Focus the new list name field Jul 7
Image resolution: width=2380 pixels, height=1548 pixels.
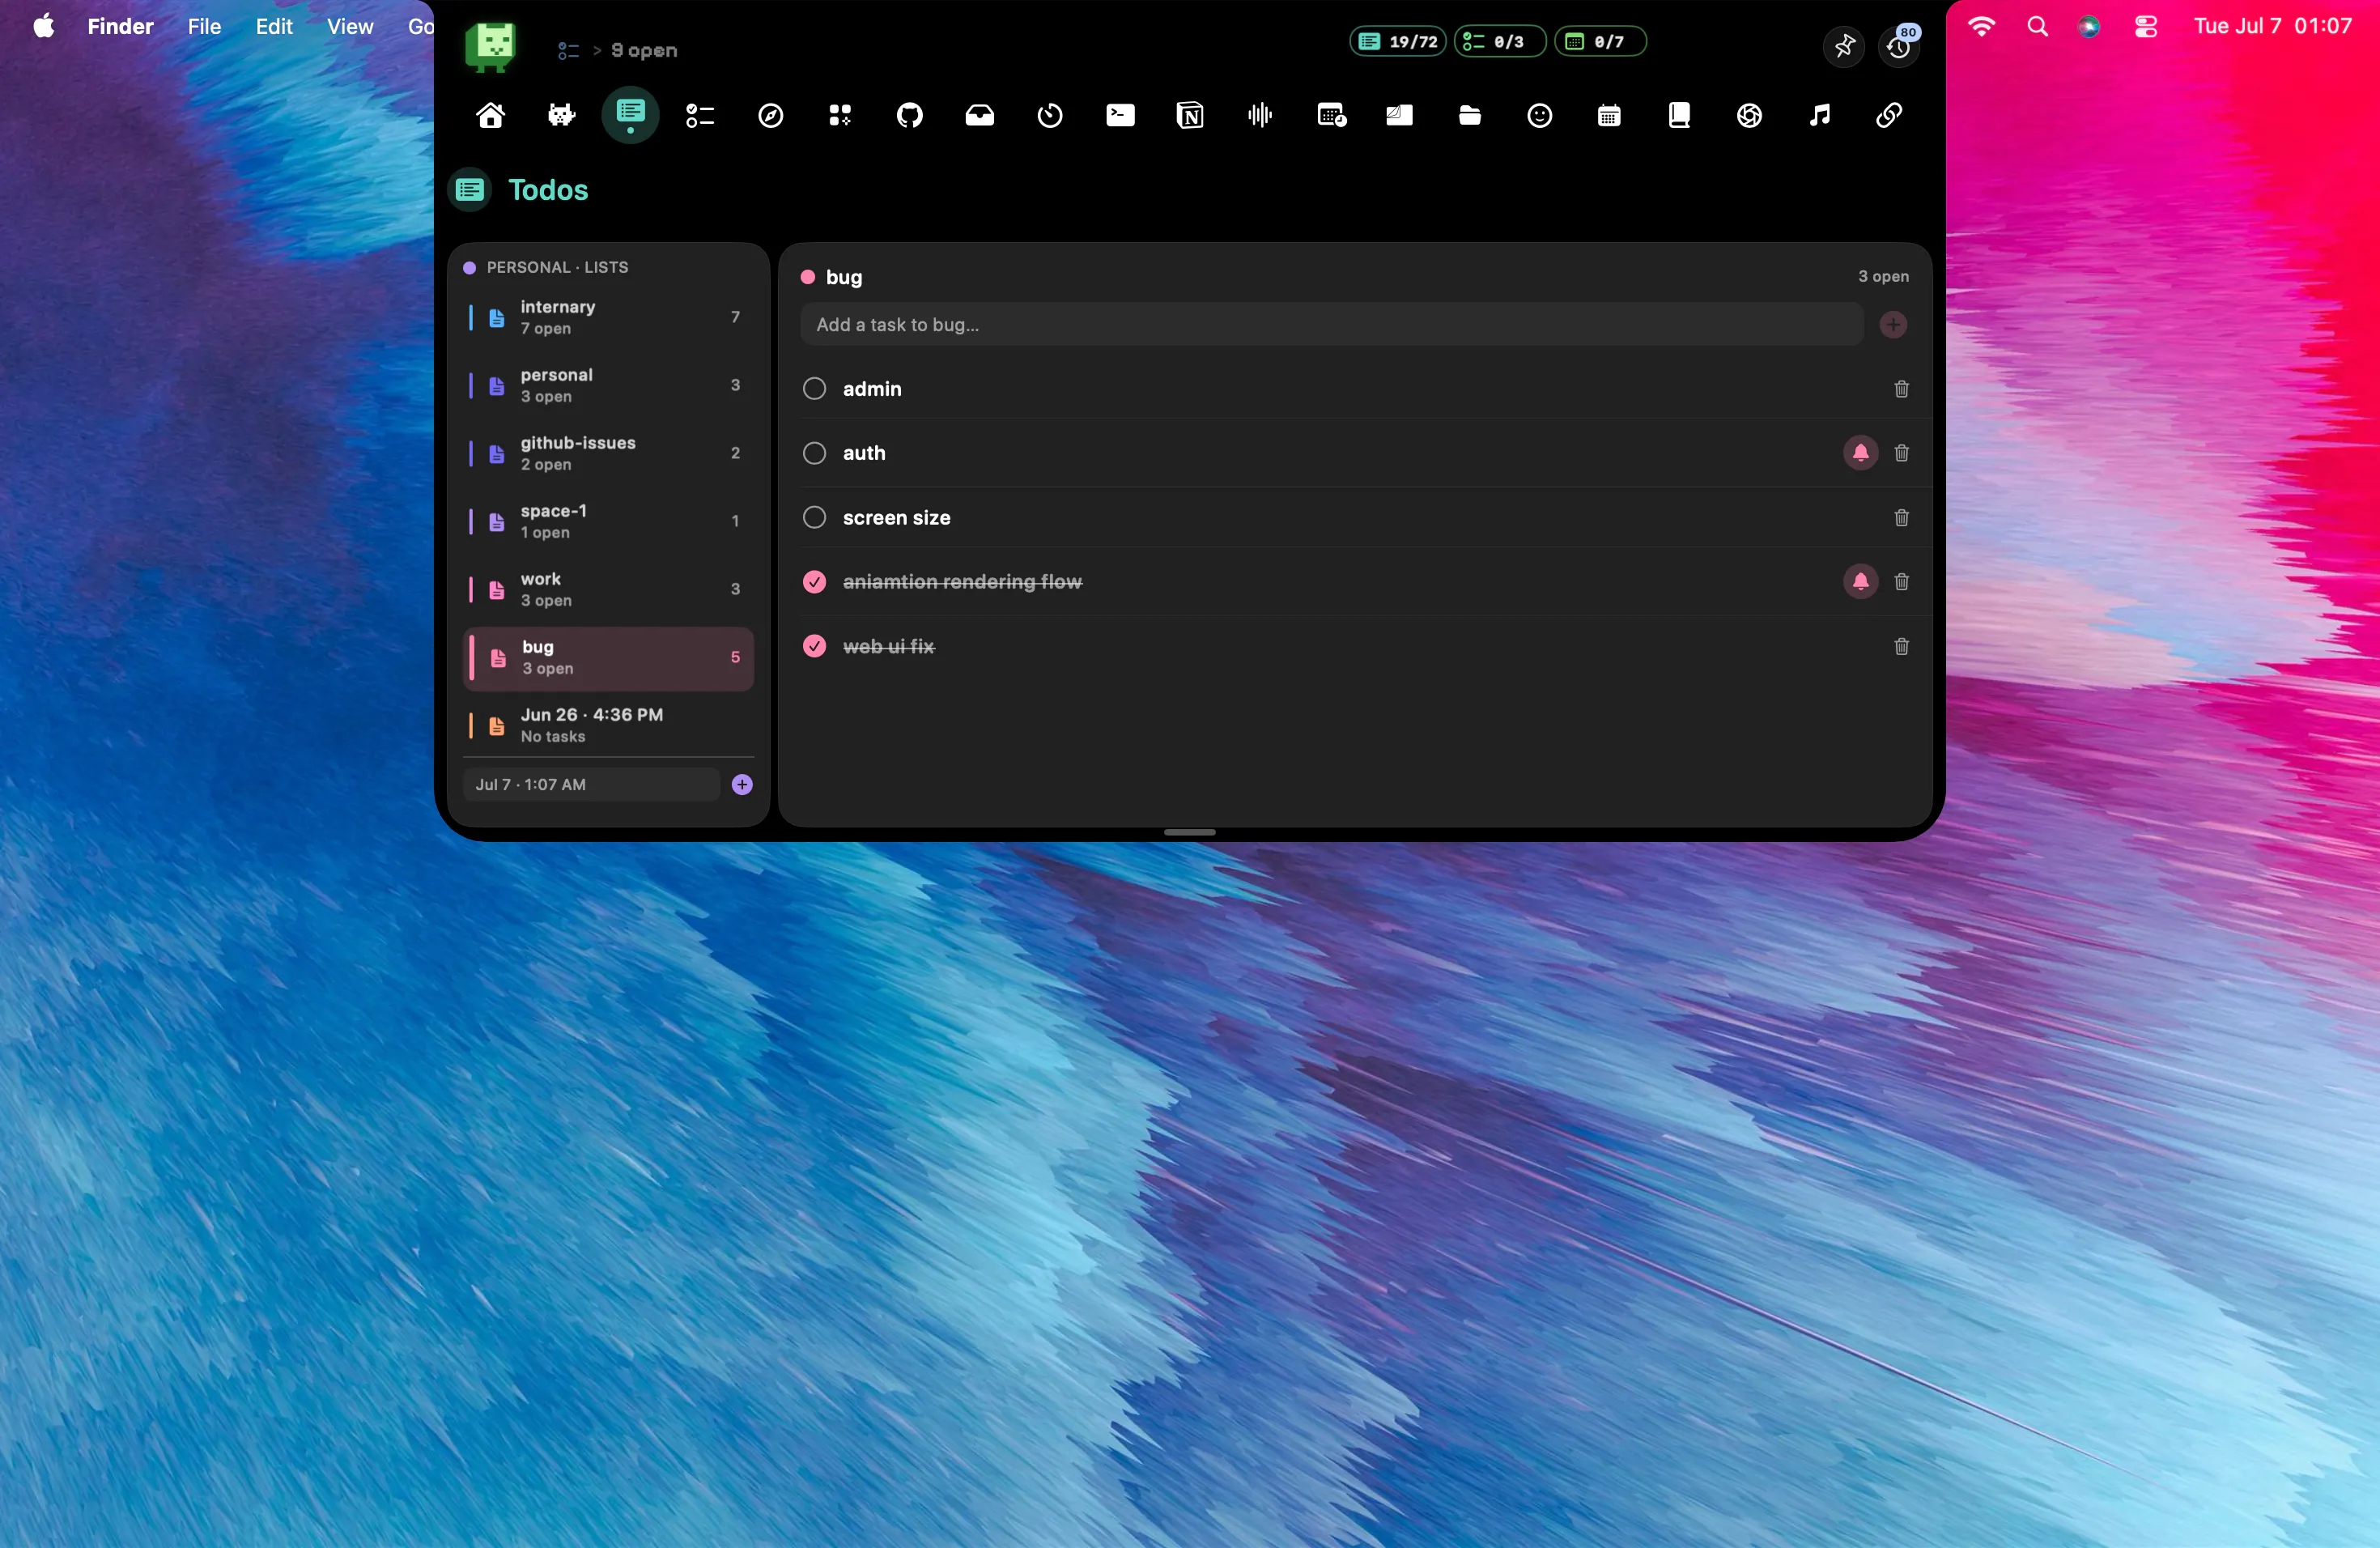pos(591,785)
